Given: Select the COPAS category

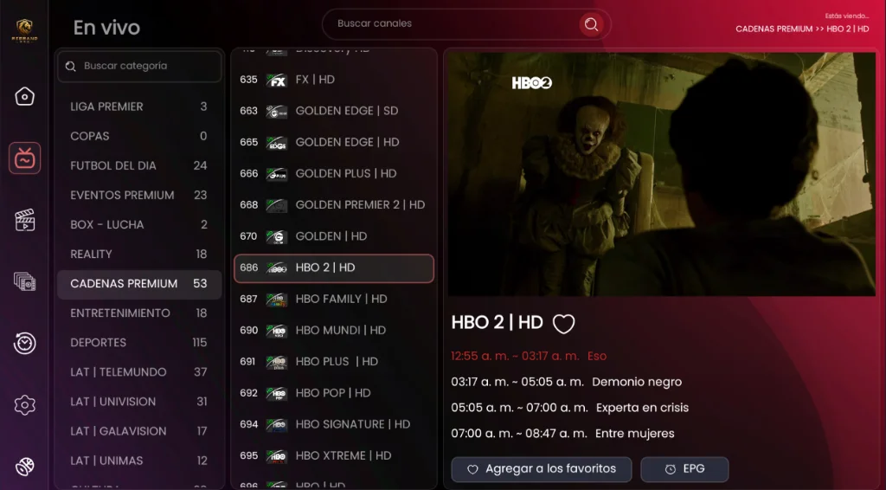Looking at the screenshot, I should [x=139, y=136].
